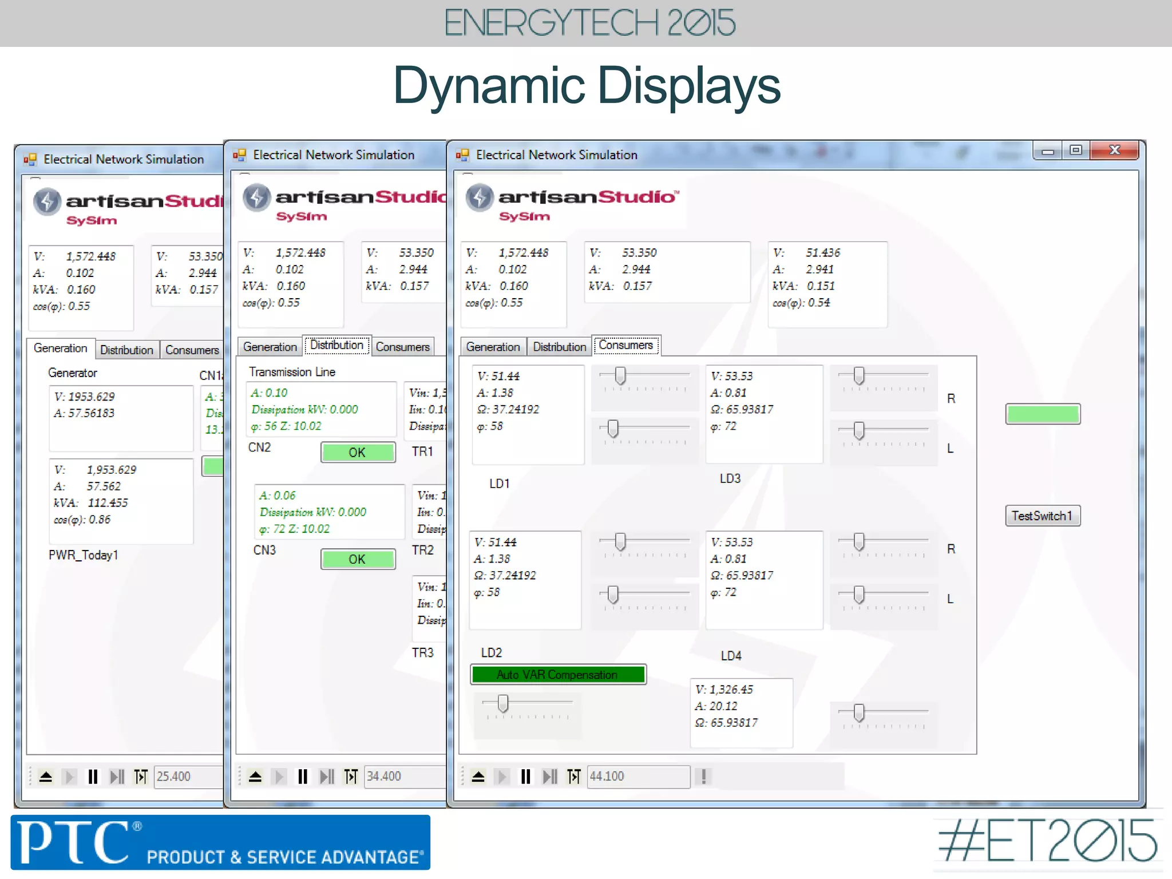Screen dimensions: 1172x879
Task: Click the eject icon in the left window toolbar
Action: (46, 777)
